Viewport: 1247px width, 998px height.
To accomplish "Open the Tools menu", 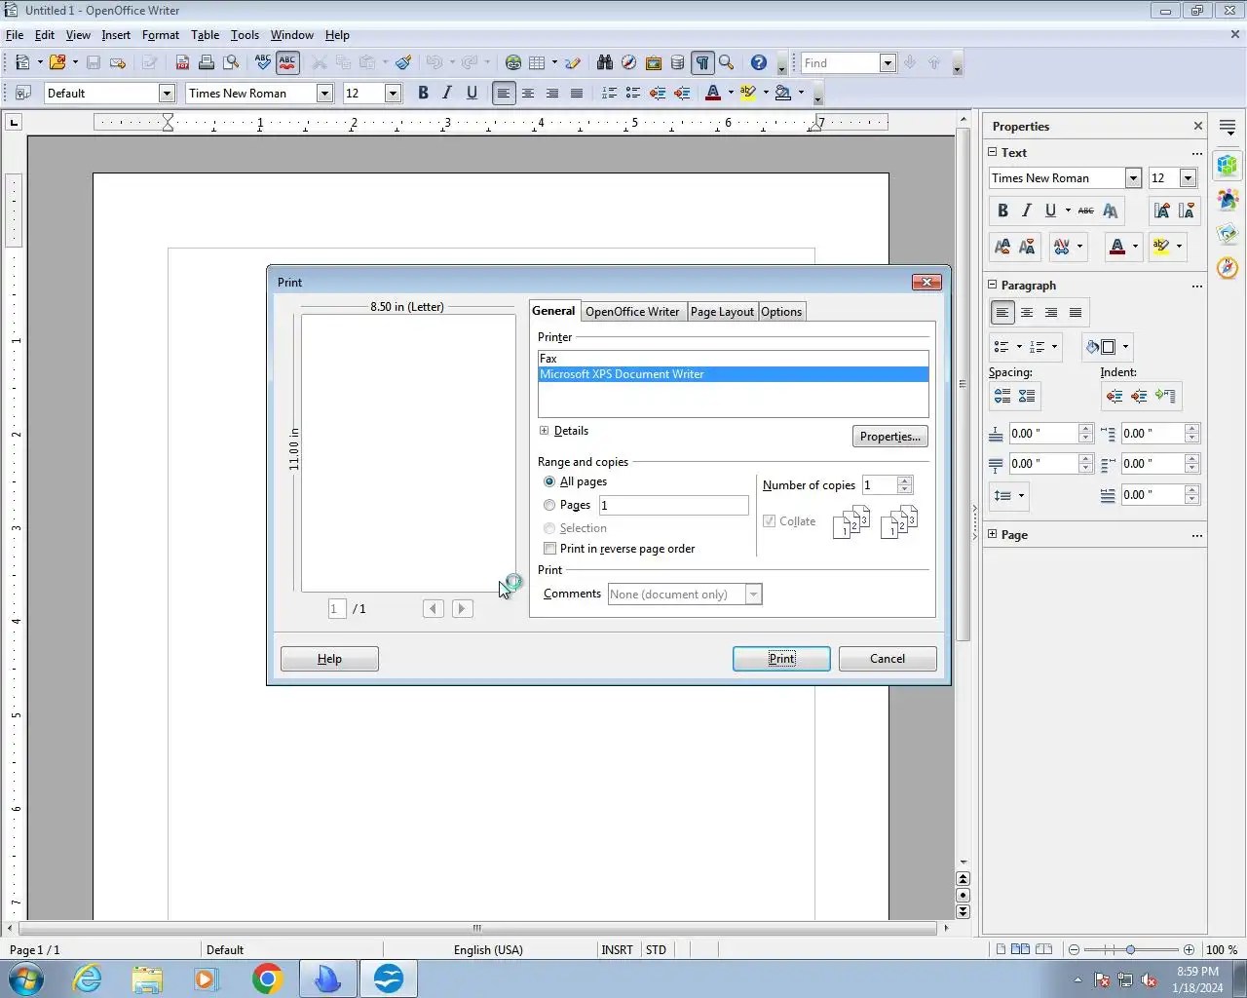I will click(245, 35).
